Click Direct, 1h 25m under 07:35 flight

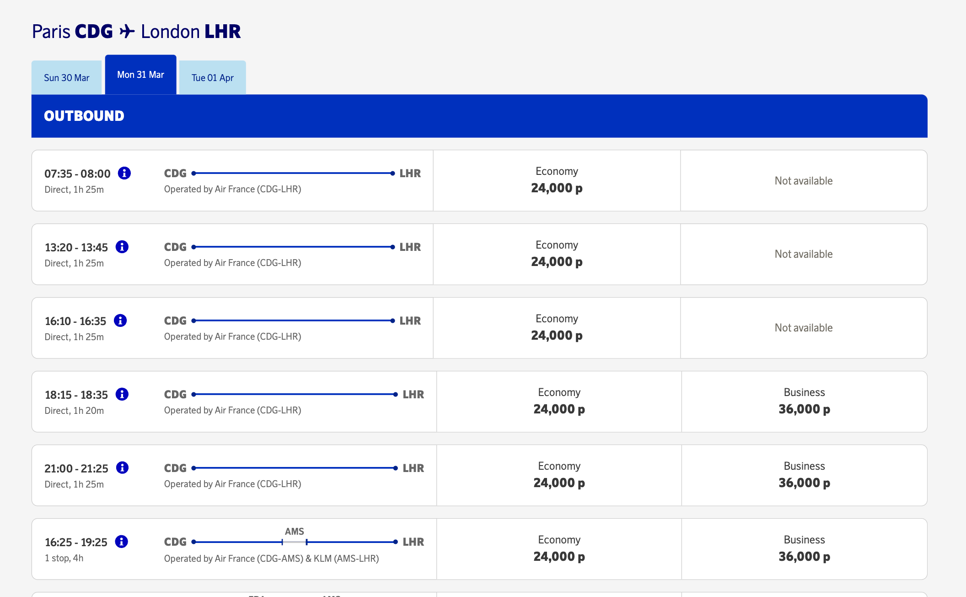click(x=74, y=190)
